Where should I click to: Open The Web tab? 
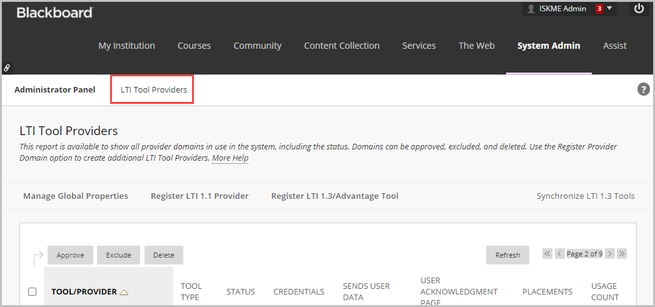pyautogui.click(x=477, y=46)
